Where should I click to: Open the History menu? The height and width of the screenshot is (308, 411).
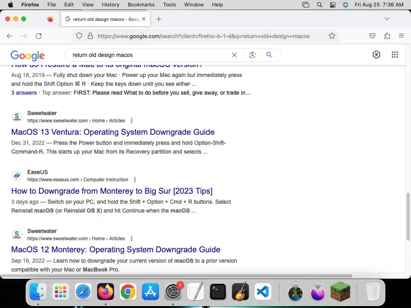click(110, 4)
